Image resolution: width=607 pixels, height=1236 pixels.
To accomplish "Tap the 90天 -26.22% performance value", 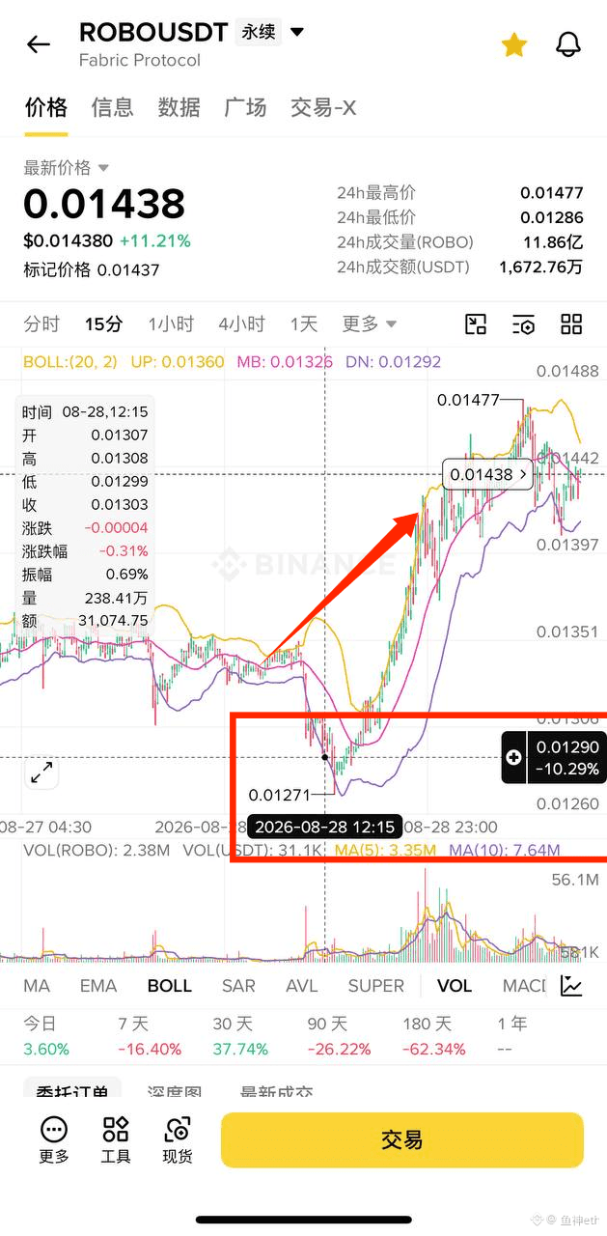I will point(339,1049).
